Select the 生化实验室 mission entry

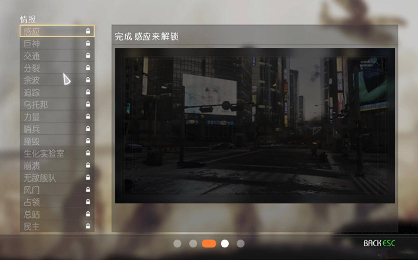click(x=57, y=153)
